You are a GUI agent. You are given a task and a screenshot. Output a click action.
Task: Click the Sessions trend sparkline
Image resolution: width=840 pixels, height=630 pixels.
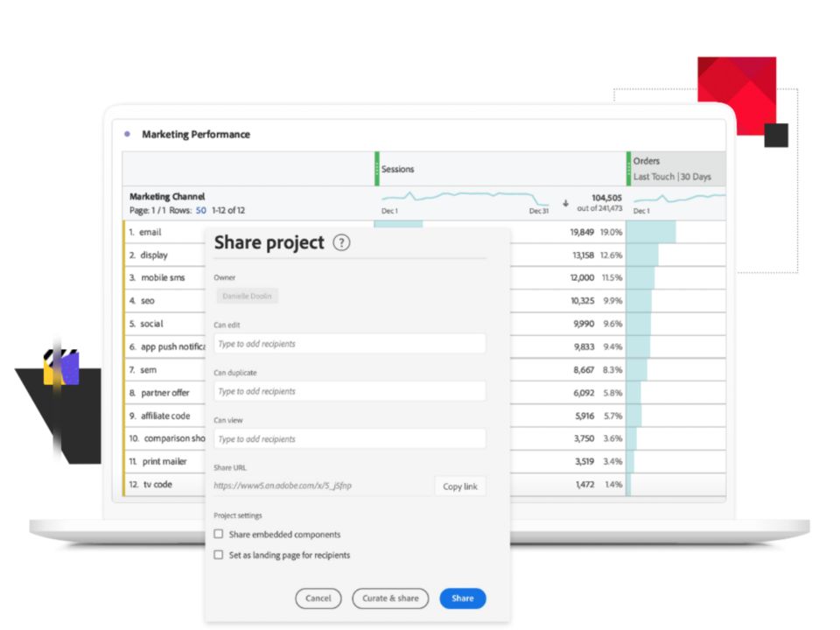465,197
